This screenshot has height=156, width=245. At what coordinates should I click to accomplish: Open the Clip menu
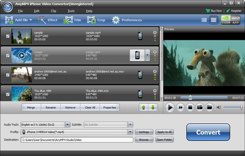(53, 11)
